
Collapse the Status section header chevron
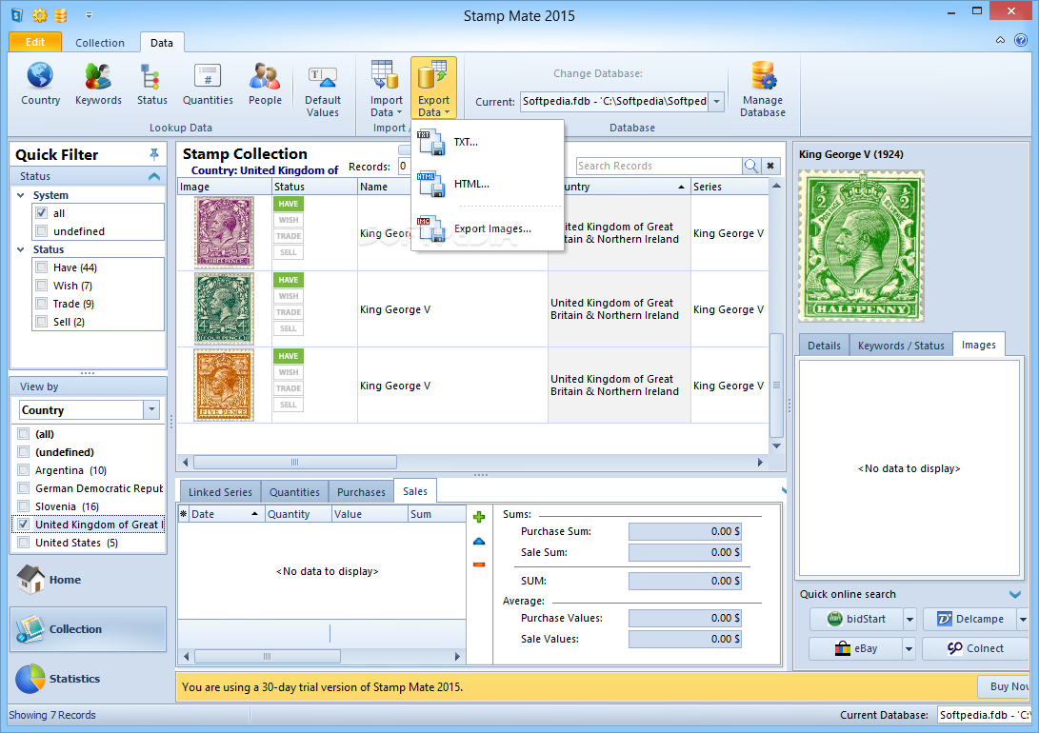tap(154, 176)
